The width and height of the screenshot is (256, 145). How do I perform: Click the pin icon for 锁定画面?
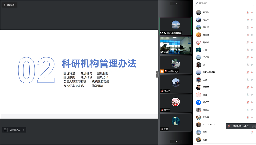(4, 5)
